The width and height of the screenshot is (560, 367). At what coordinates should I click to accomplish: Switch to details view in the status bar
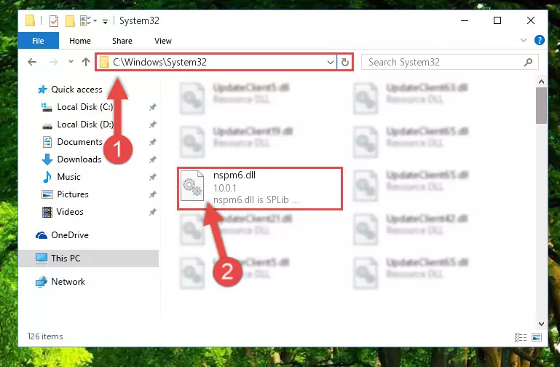point(521,337)
